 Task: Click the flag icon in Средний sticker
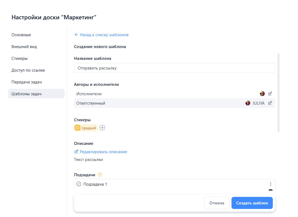tap(77, 128)
